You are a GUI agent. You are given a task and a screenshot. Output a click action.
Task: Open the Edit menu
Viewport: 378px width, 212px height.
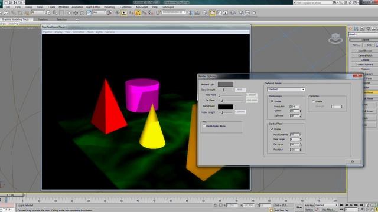pos(8,7)
